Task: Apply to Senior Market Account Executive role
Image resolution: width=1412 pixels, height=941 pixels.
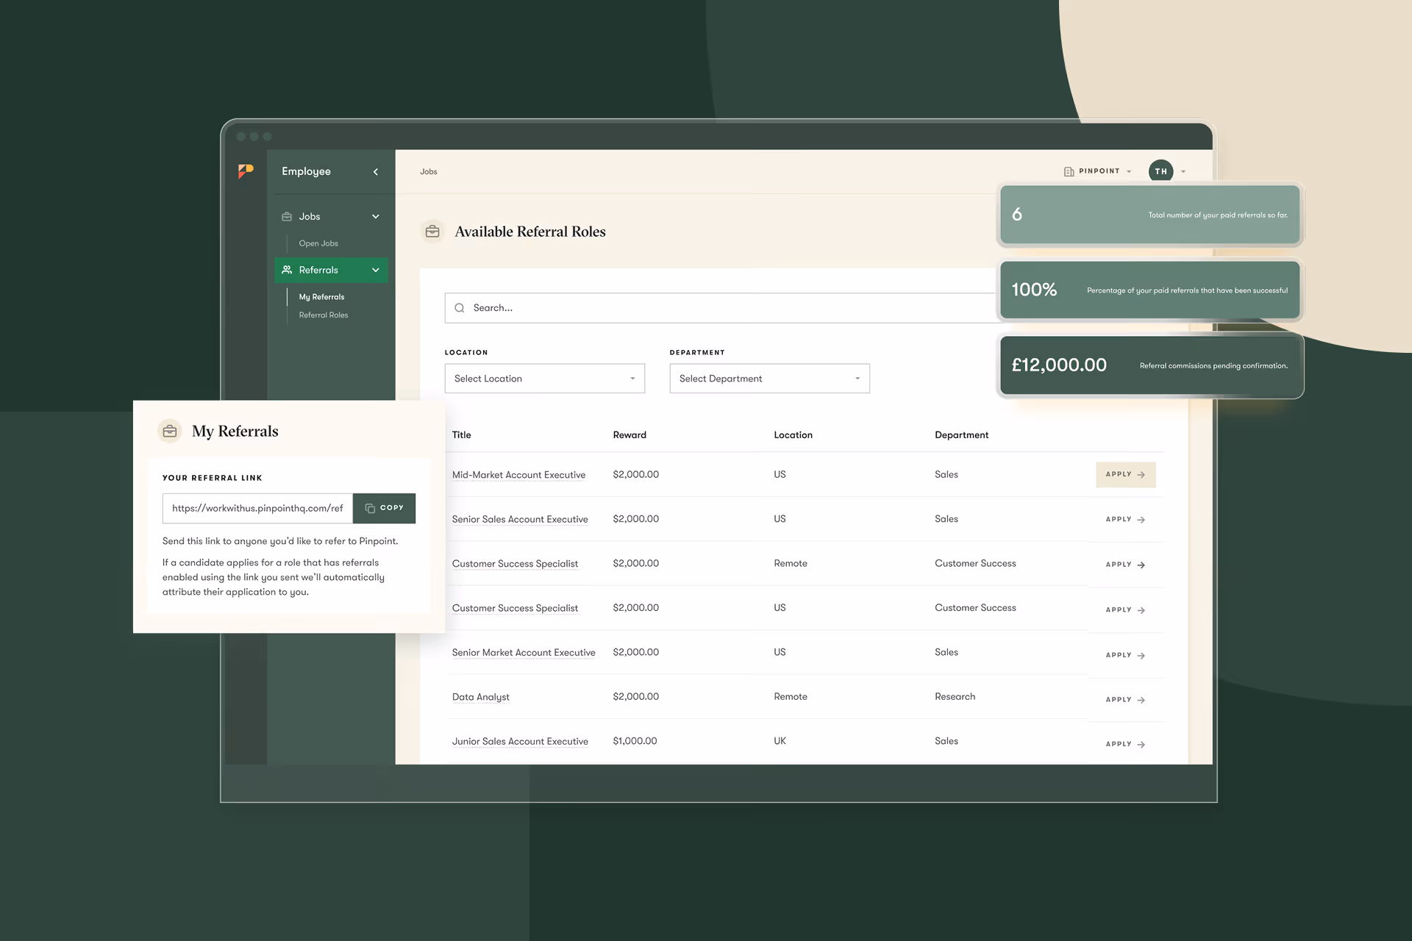Action: click(1125, 655)
